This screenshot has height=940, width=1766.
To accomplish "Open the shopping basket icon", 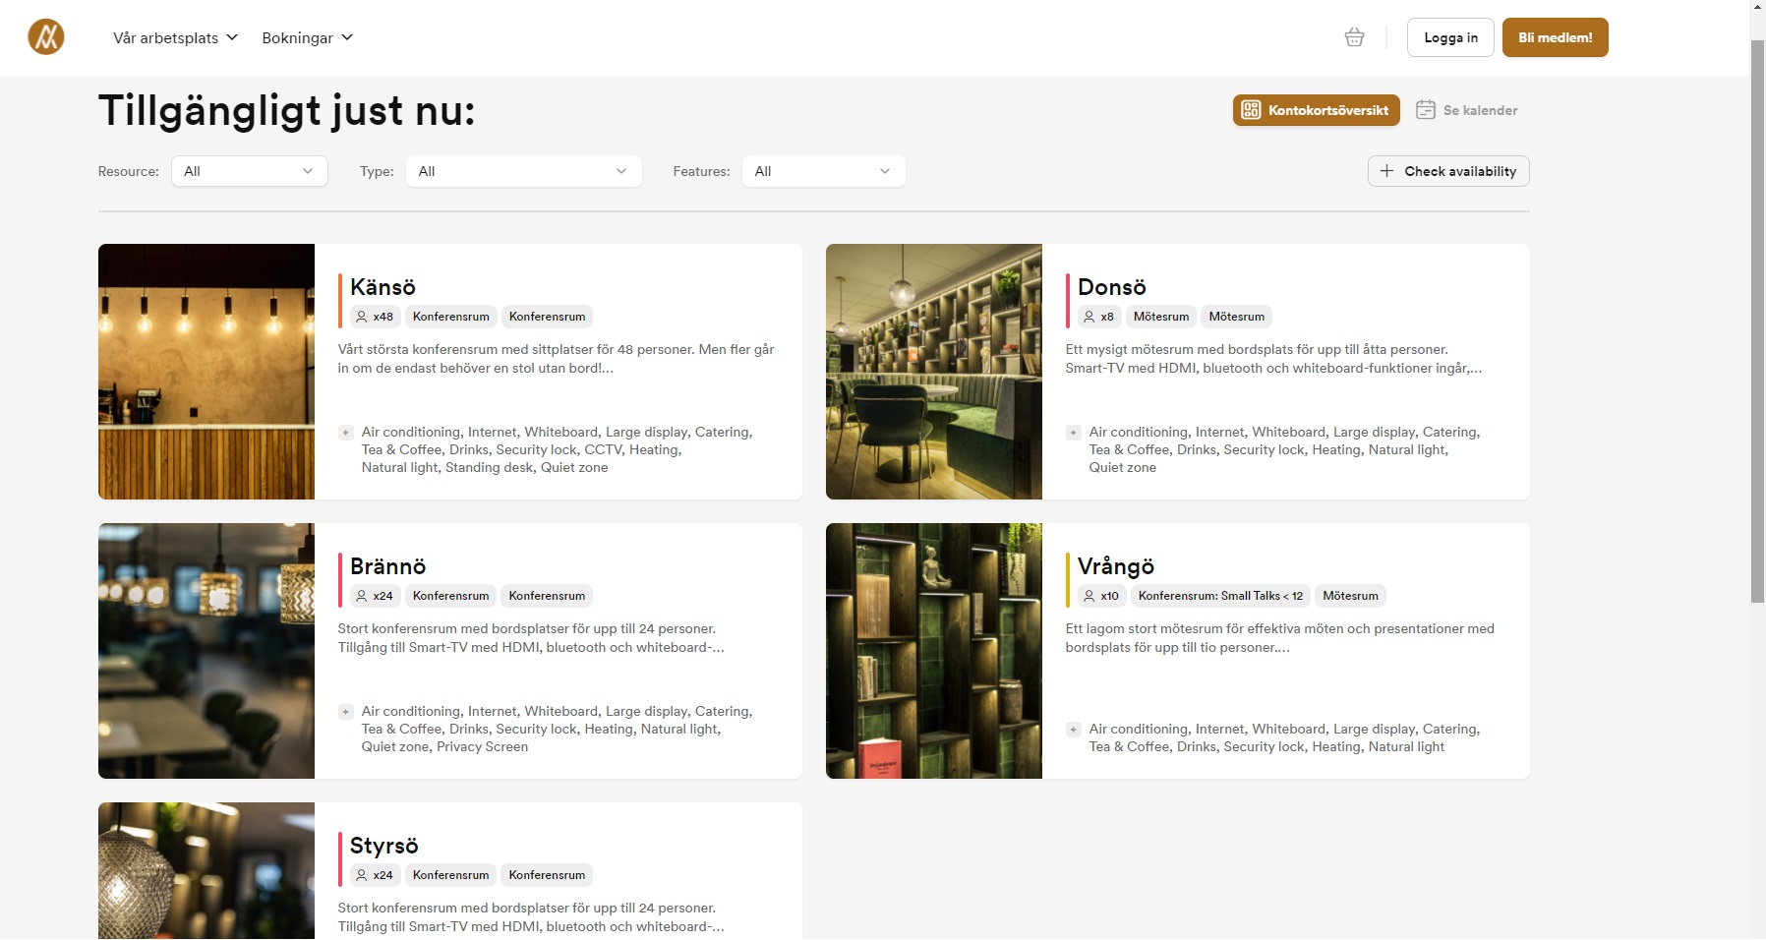I will tap(1354, 37).
